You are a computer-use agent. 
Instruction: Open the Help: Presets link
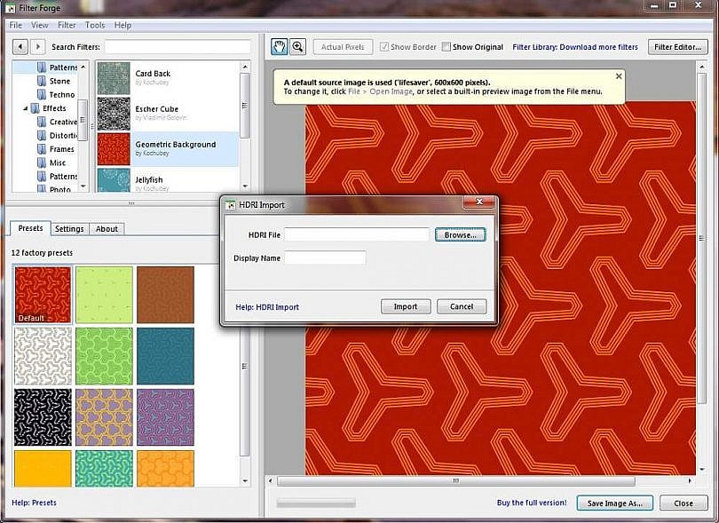(x=34, y=503)
